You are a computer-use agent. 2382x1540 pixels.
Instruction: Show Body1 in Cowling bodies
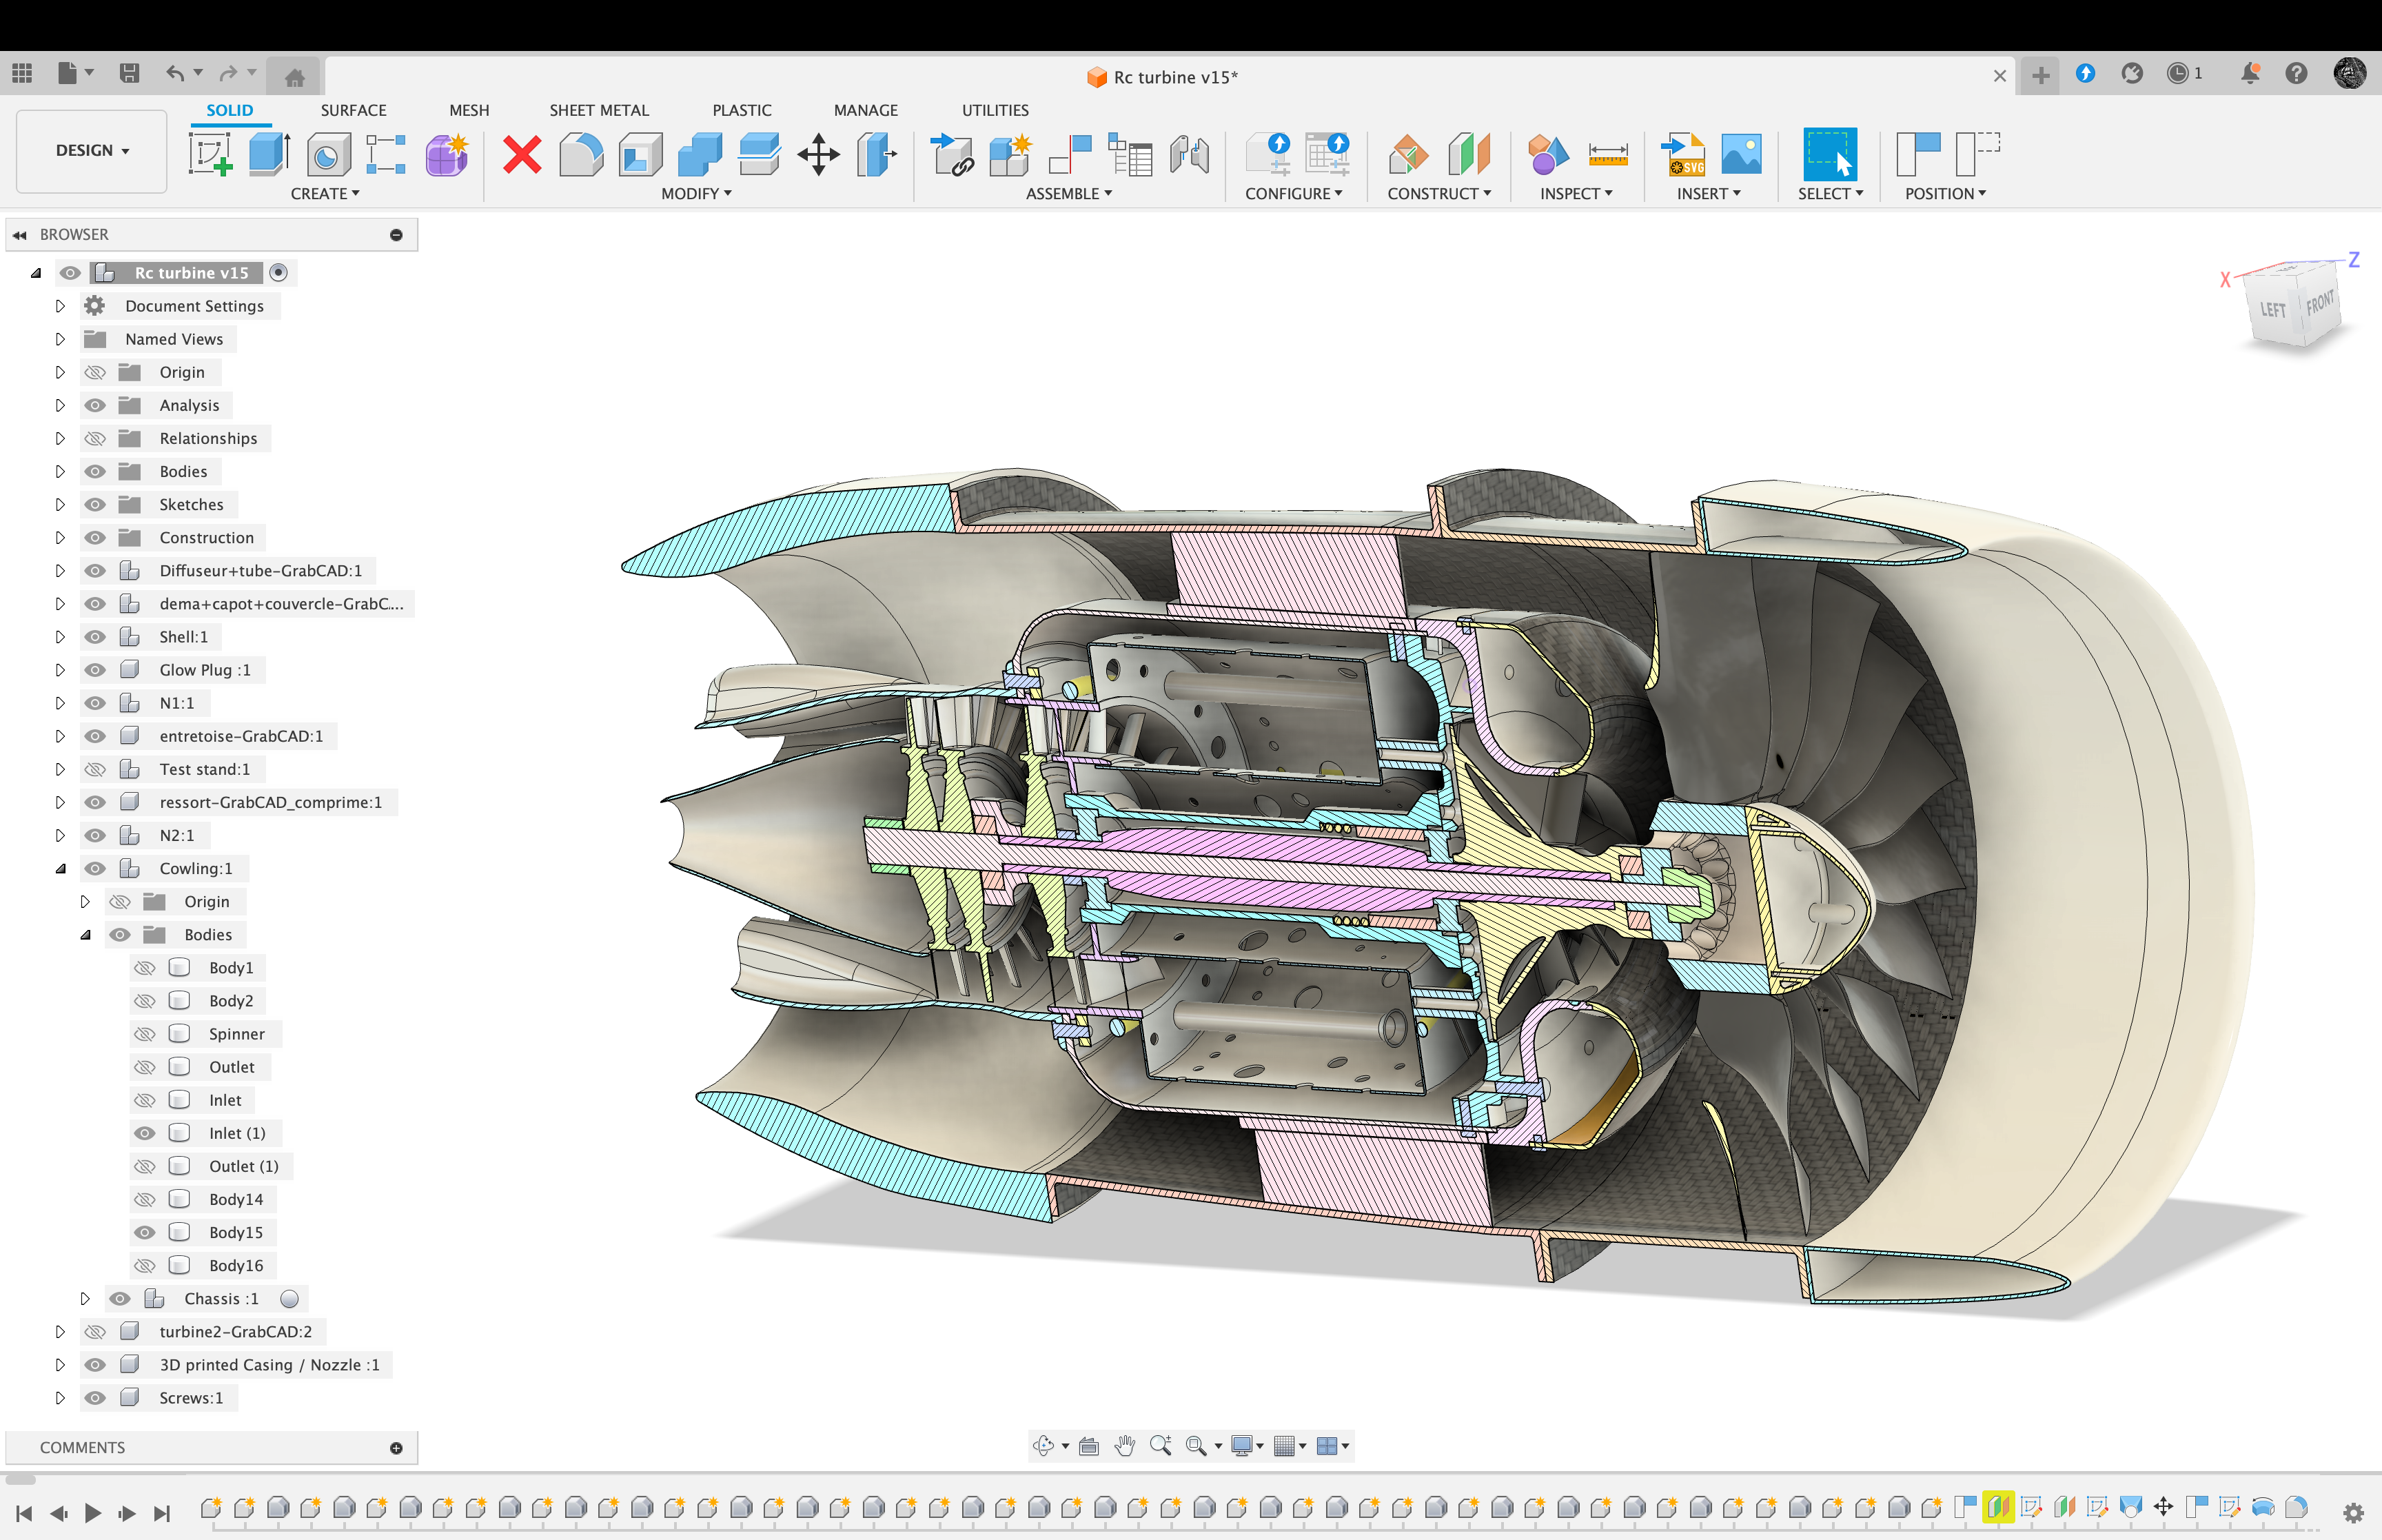click(x=145, y=967)
